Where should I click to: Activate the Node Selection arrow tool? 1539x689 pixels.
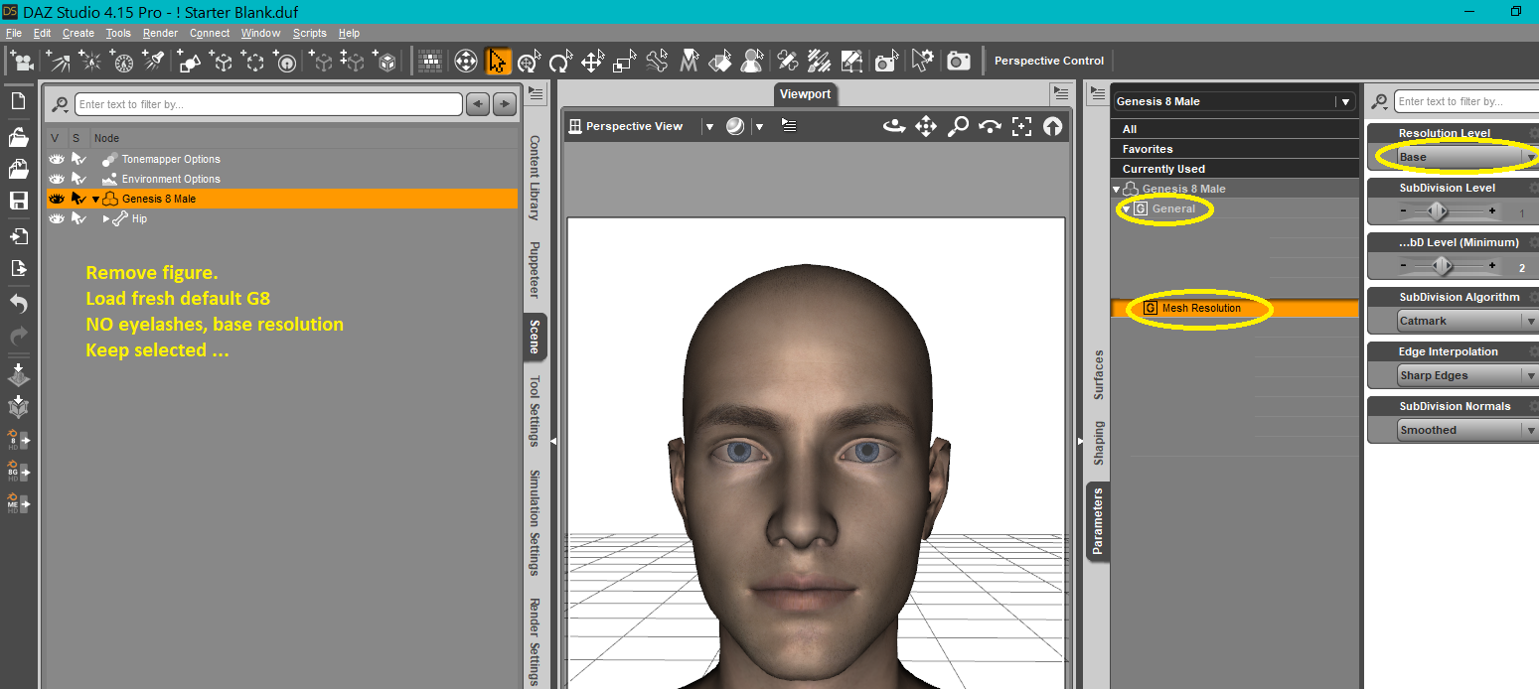click(498, 62)
